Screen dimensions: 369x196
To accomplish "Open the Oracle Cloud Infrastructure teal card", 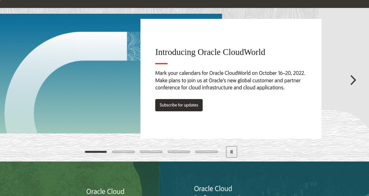I will pos(264,179).
